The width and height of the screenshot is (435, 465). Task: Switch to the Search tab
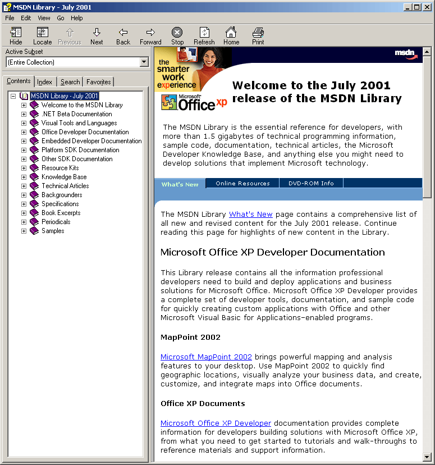(70, 82)
